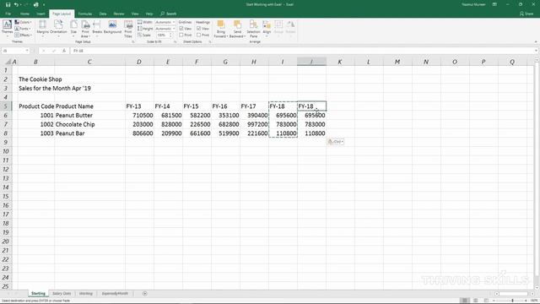Open the Selection Pane
The image size is (540, 304).
coord(253,28)
